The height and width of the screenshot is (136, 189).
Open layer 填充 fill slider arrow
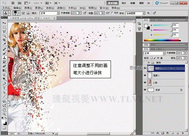pyautogui.click(x=186, y=58)
